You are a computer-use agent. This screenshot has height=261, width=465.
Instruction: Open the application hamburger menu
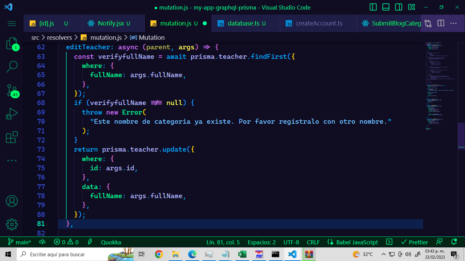pos(12,23)
